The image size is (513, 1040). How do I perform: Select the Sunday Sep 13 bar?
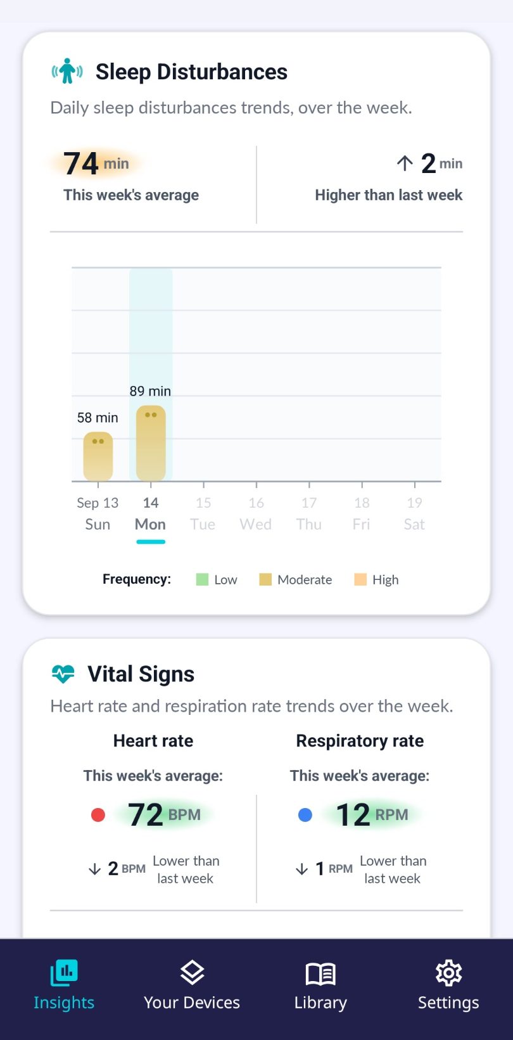98,456
